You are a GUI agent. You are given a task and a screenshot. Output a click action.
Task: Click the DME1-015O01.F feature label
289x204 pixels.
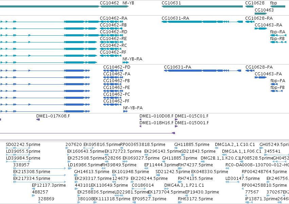(192, 123)
